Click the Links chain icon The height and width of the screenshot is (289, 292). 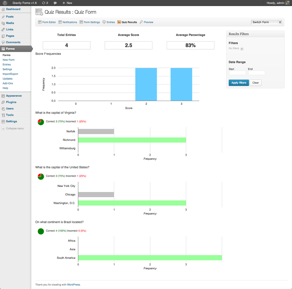point(3,29)
